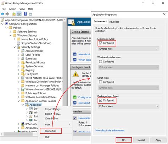Toggle the Show/Hide console tree icon
This screenshot has height=144, width=168.
coord(19,14)
